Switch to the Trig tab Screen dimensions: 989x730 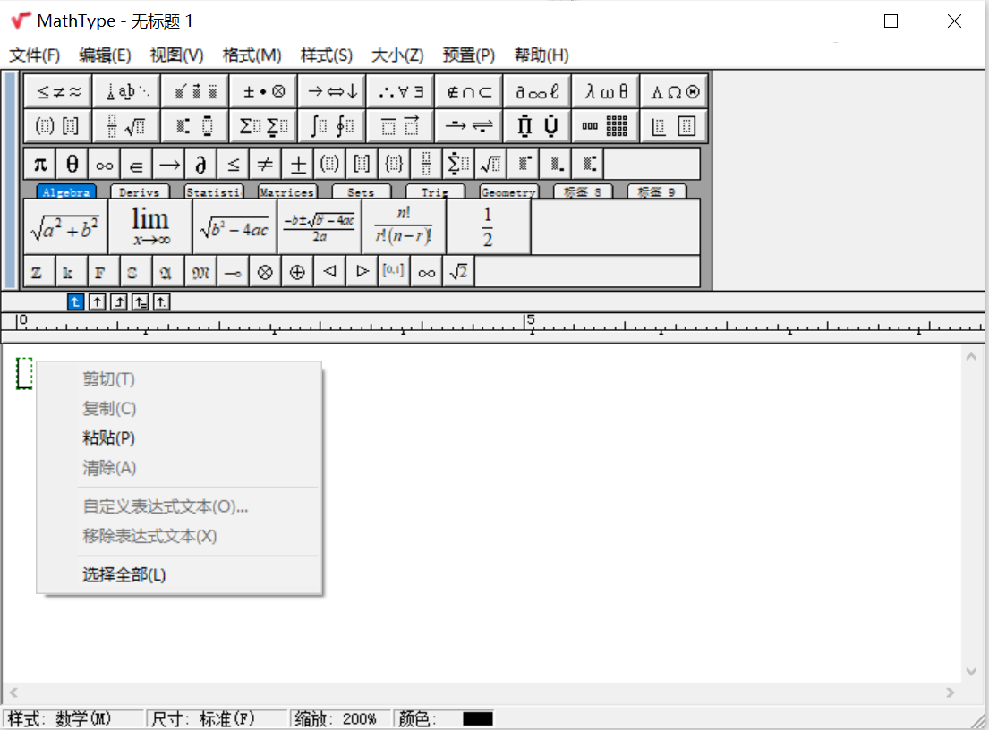[435, 191]
